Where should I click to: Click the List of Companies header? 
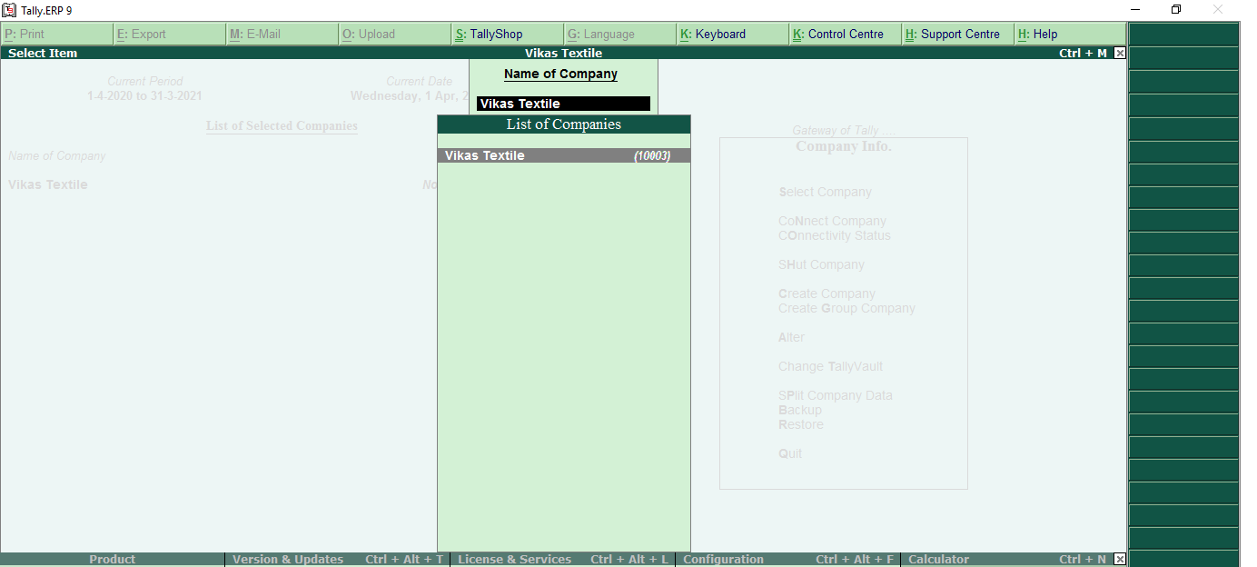point(563,124)
